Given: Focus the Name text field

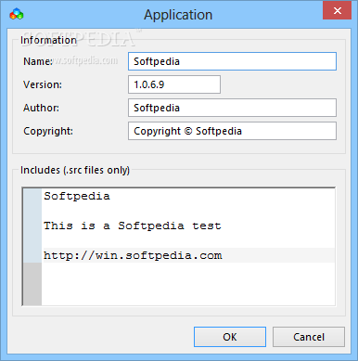Looking at the screenshot, I should pos(232,61).
